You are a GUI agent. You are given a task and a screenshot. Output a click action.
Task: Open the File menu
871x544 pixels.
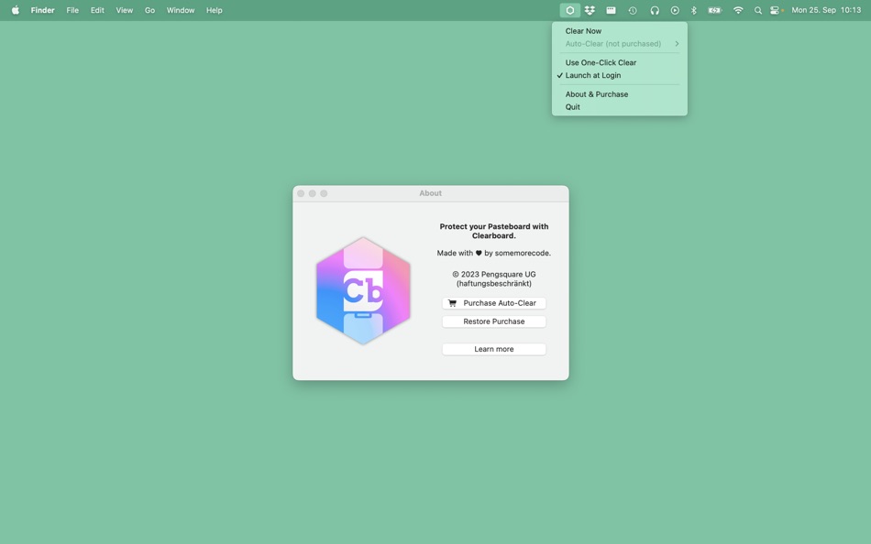click(x=72, y=10)
